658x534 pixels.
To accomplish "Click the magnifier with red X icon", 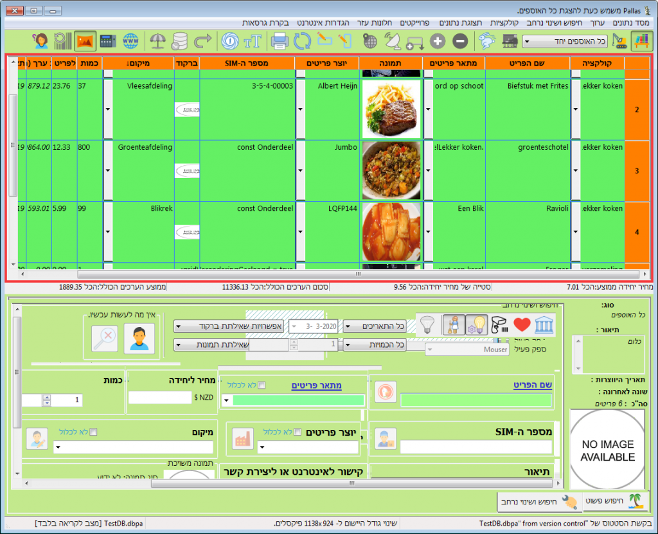I will pos(105,339).
